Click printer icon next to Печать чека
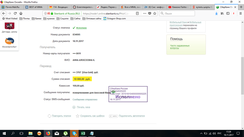Viewport: 244px width, 137px height. (74, 107)
